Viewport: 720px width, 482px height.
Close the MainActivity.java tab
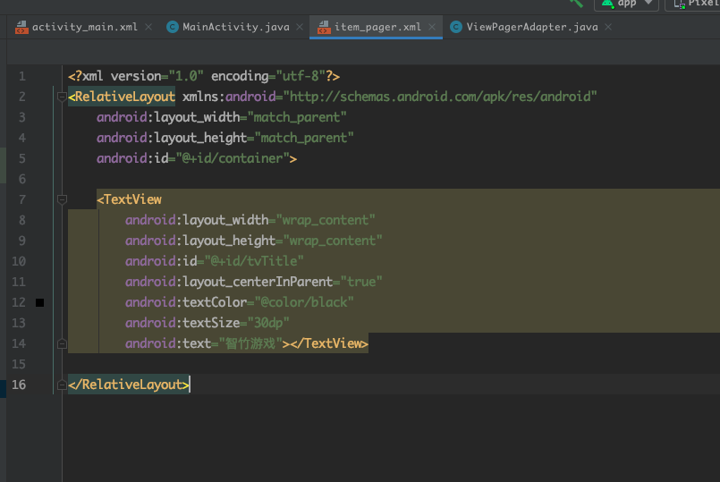300,27
